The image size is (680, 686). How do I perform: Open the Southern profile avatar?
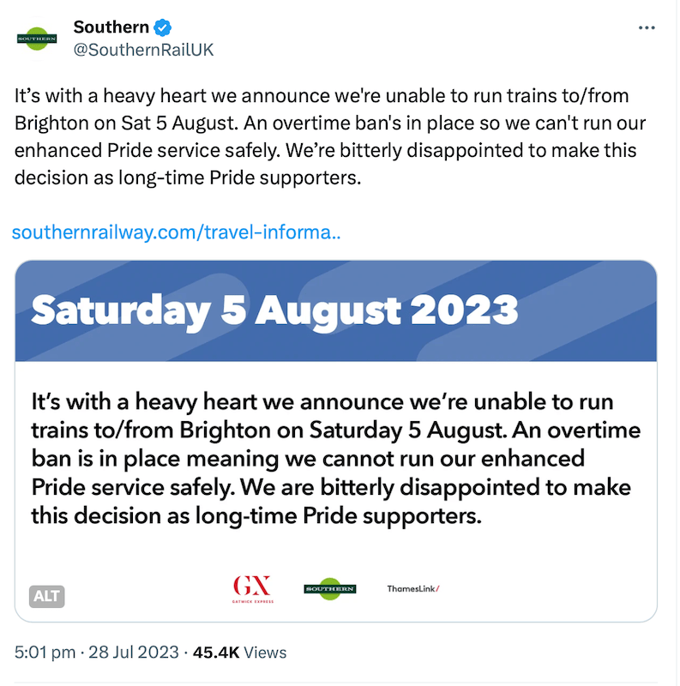coord(37,38)
